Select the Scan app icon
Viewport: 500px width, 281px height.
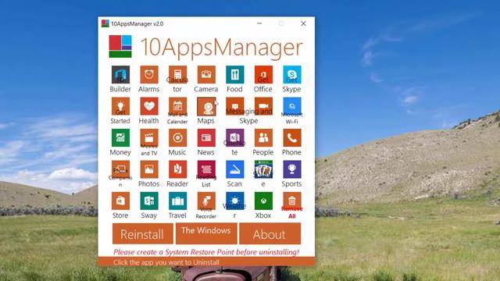[234, 169]
